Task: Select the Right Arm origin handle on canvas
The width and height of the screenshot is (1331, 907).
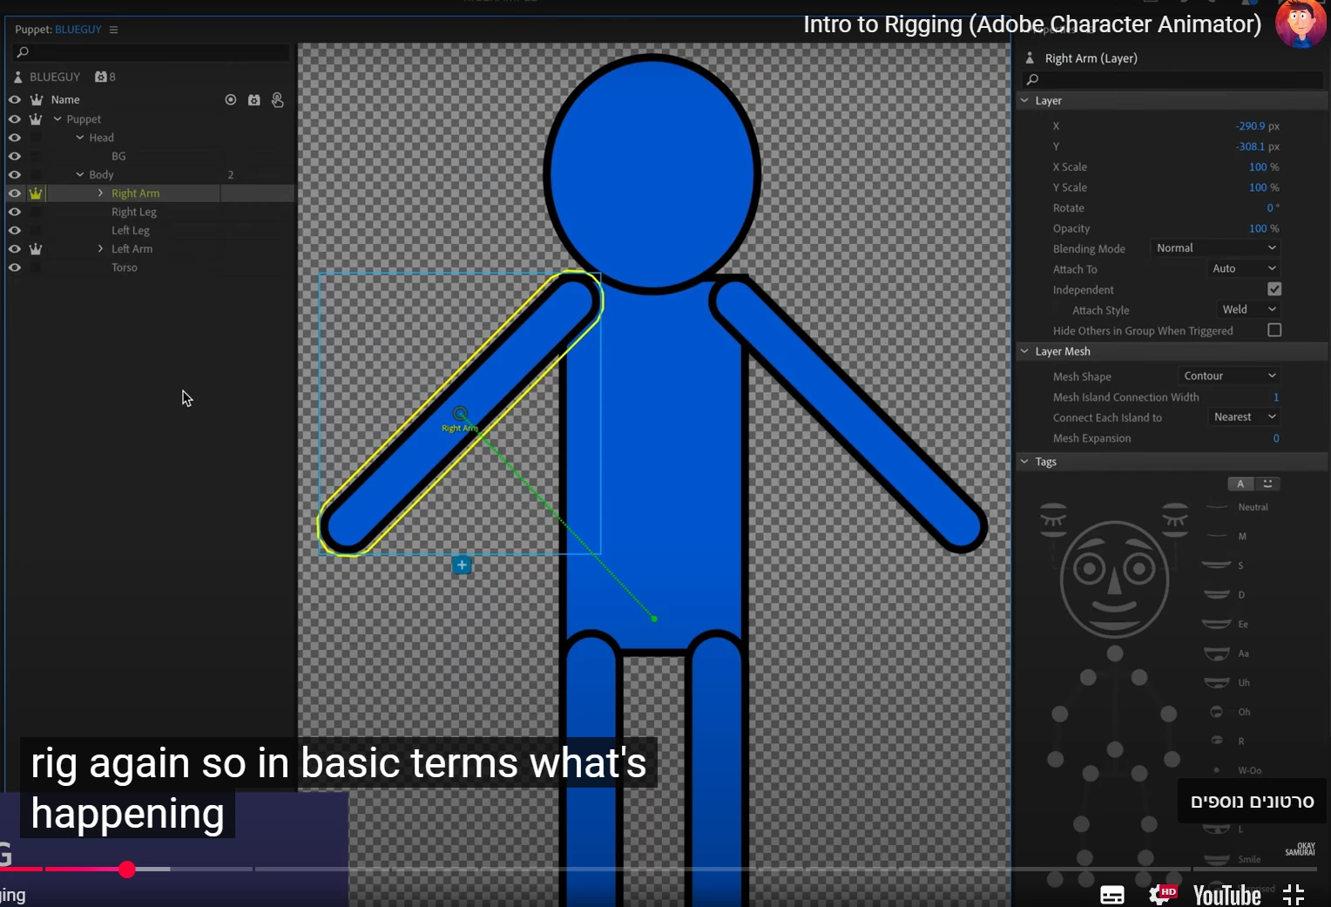Action: 460,414
